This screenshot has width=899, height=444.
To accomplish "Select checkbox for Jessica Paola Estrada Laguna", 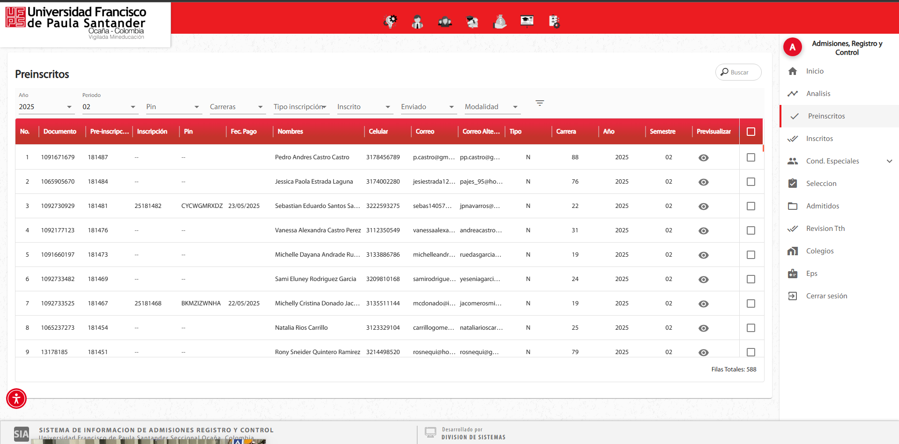I will click(x=751, y=182).
